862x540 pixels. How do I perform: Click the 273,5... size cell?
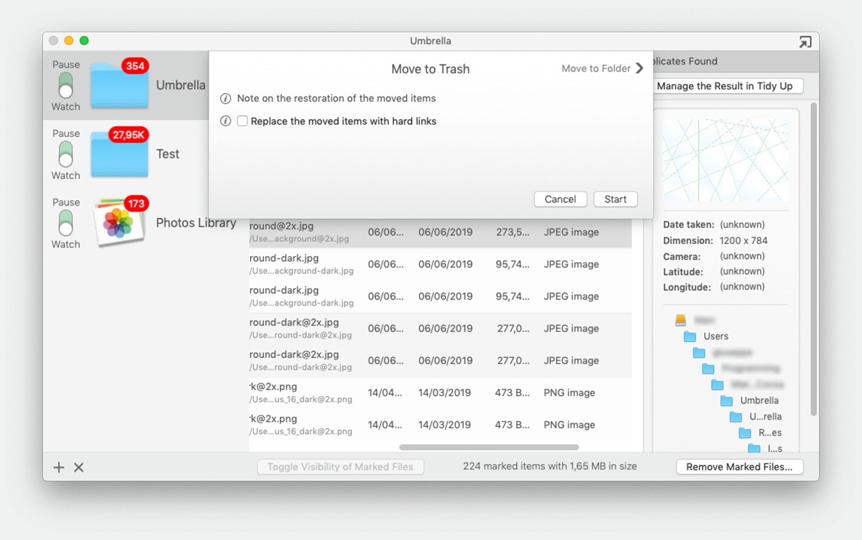click(513, 232)
